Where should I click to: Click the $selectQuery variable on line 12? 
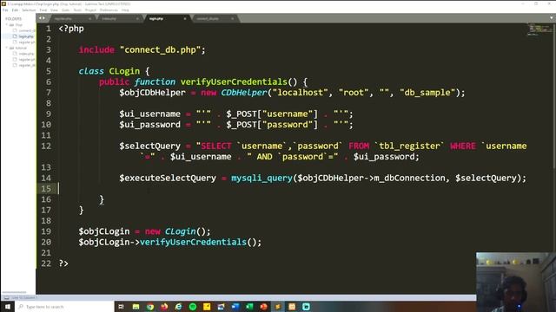tap(149, 146)
